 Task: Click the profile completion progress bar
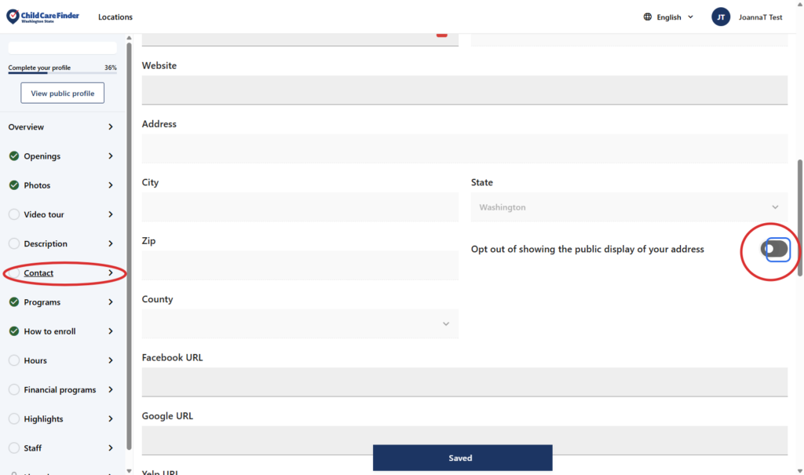tap(62, 74)
